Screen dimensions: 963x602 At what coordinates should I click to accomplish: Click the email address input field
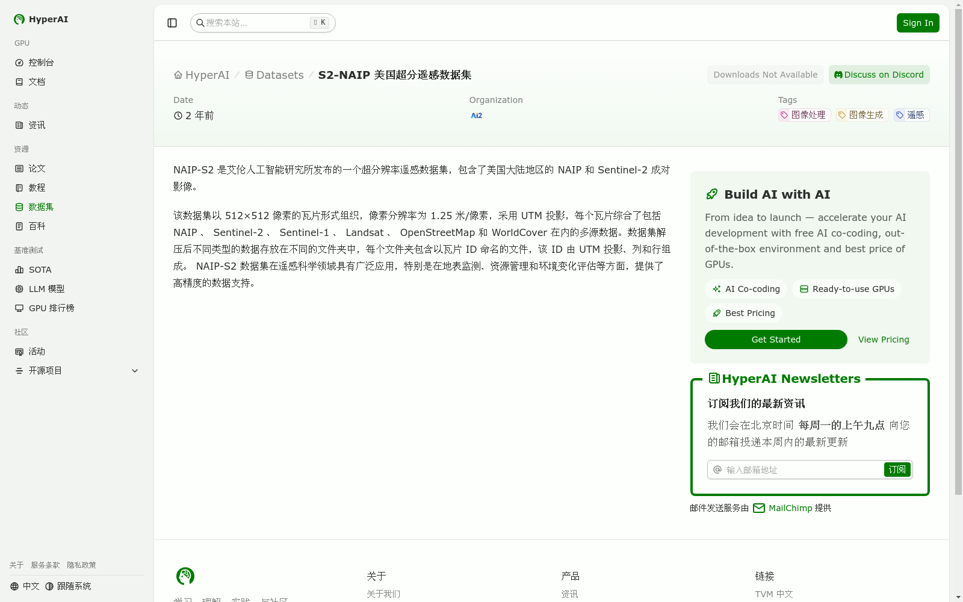click(x=804, y=470)
